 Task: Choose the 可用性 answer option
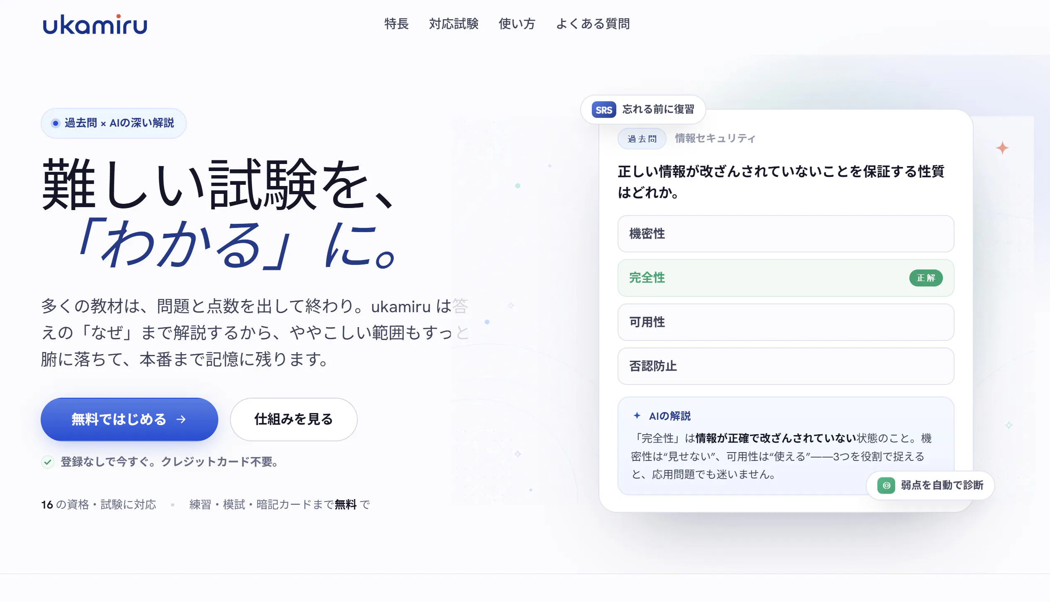(x=786, y=322)
